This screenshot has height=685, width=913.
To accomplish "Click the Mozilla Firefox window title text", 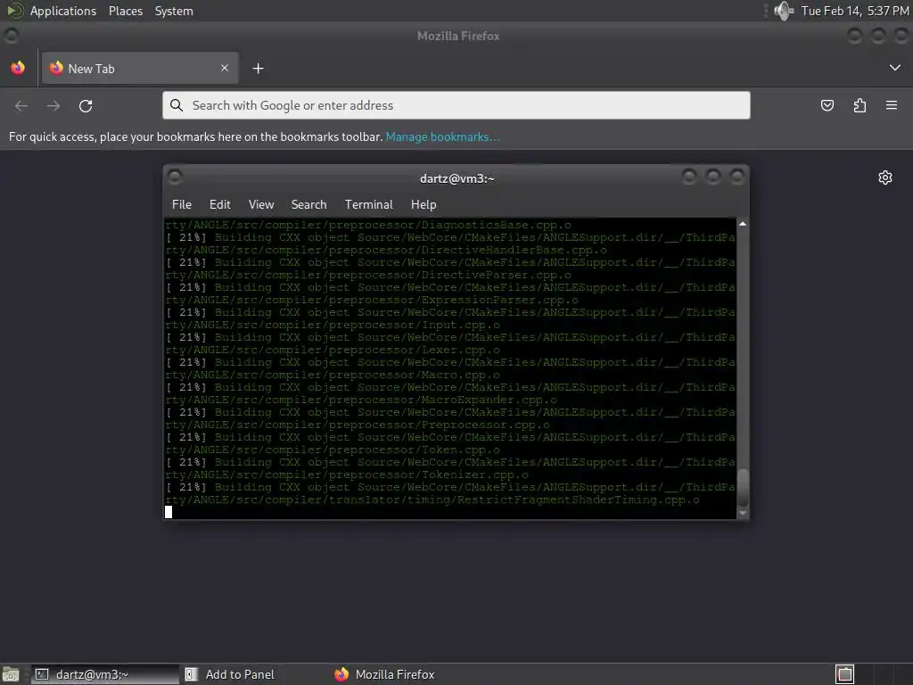I will click(458, 36).
